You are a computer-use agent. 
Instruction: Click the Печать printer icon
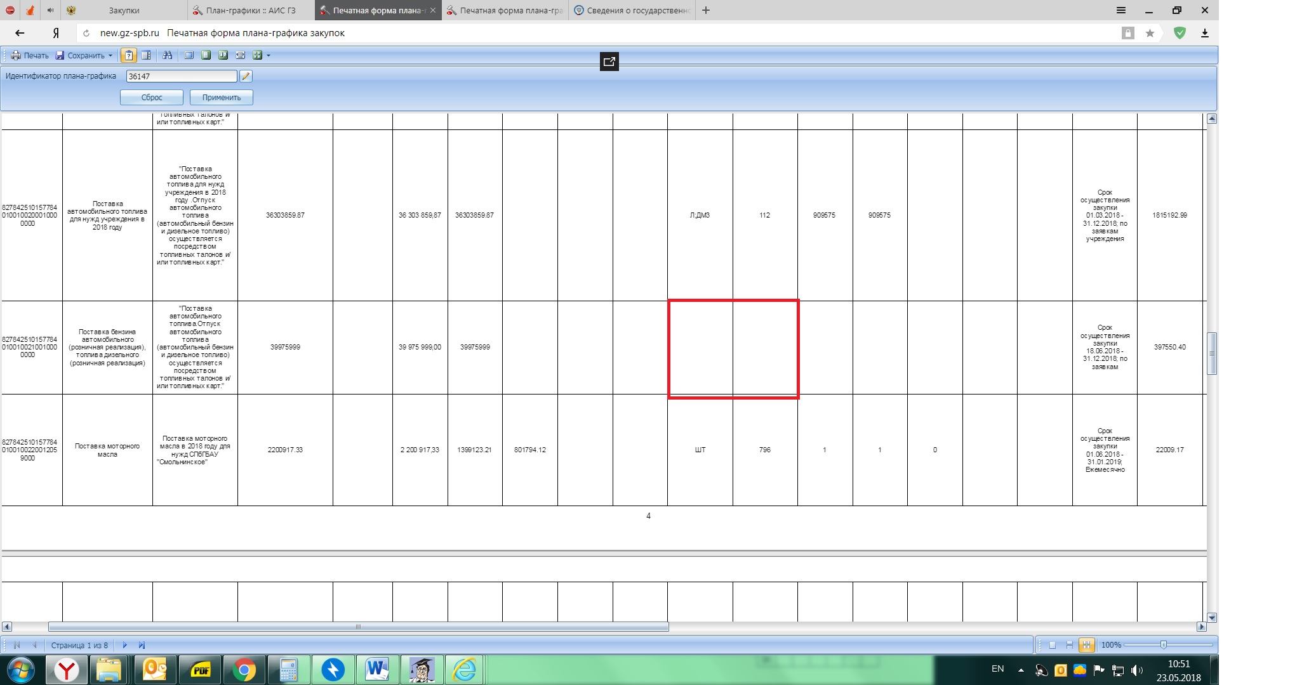[16, 55]
